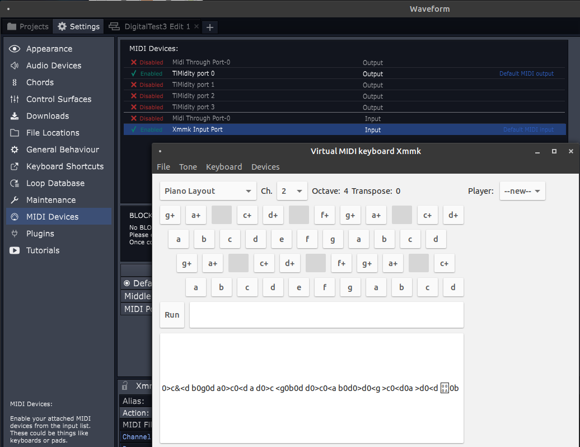Select the TiMidity port 0 row name
580x447 pixels.
(194, 73)
